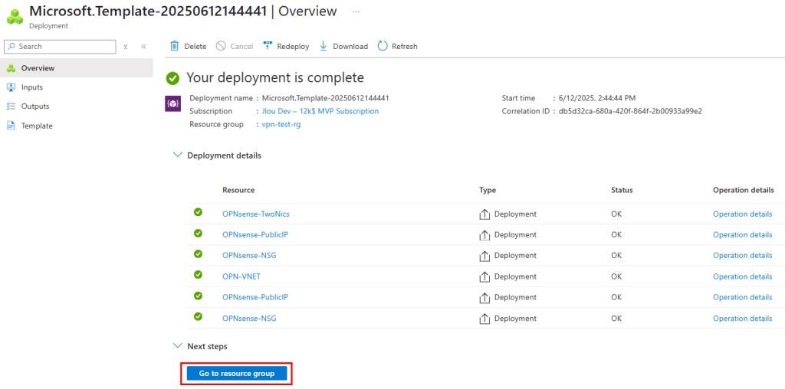Open the first OPNsense-NSG resource link

249,256
